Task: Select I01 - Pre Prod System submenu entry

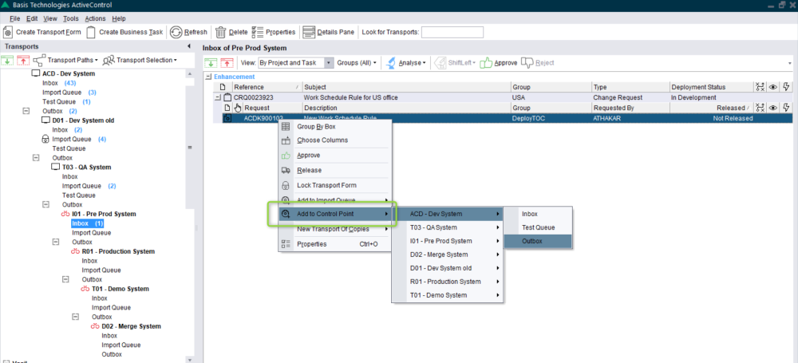Action: 448,241
